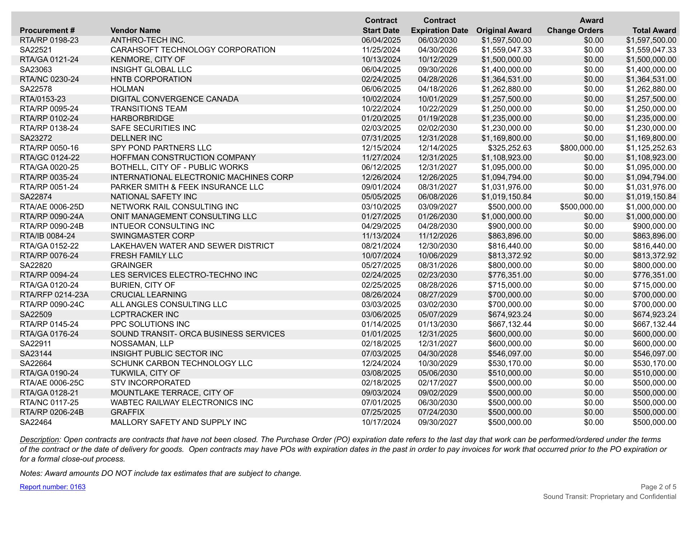Click procurement RTA/RP 0090-24A
Image resolution: width=690 pixels, height=533 pixels.
coord(51,217)
